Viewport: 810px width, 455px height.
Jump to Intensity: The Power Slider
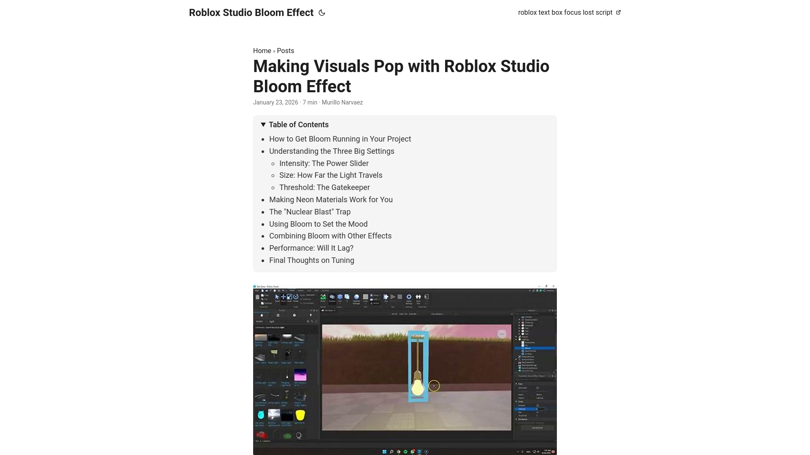[x=324, y=163]
